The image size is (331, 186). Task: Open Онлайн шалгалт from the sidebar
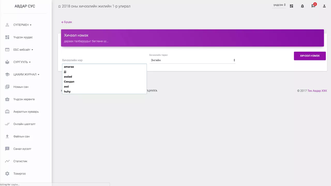25,124
